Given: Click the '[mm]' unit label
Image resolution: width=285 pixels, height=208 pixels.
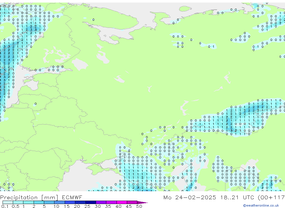Looking at the screenshot, I should pyautogui.click(x=50, y=197).
